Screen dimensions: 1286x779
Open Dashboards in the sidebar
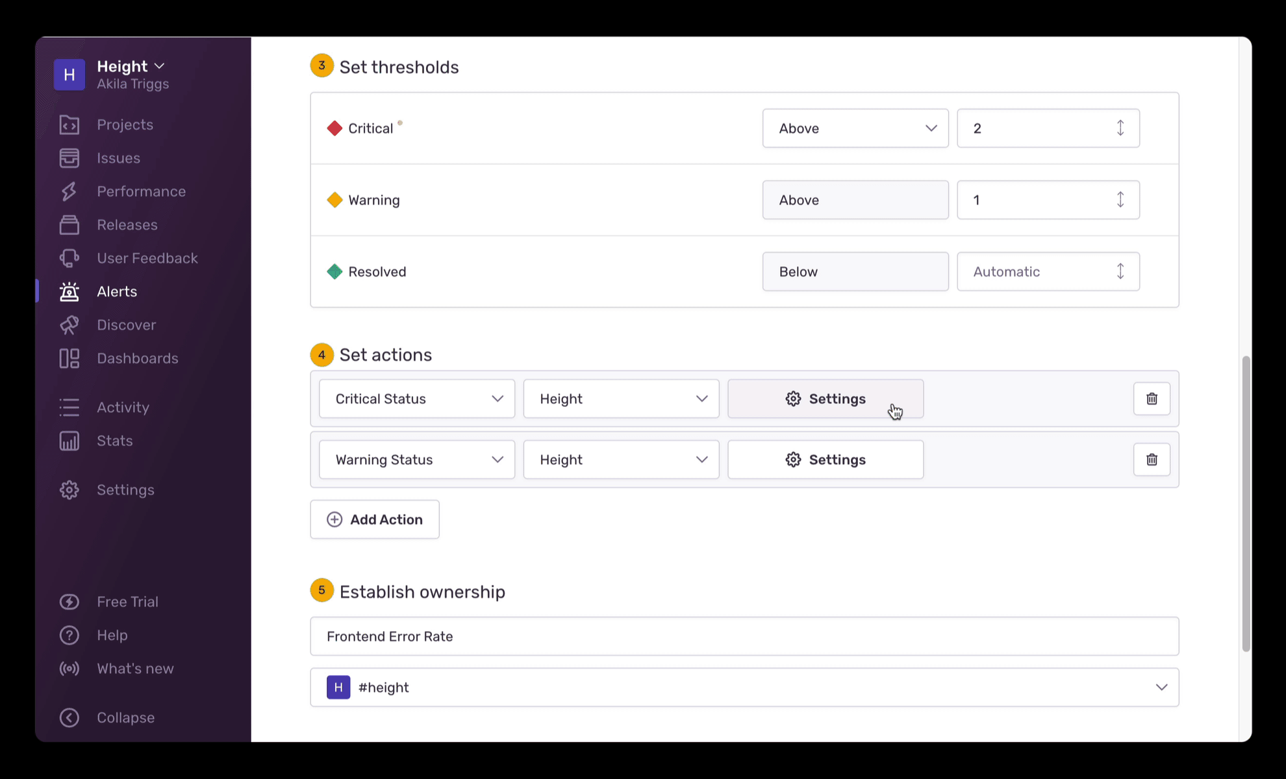[x=137, y=358]
